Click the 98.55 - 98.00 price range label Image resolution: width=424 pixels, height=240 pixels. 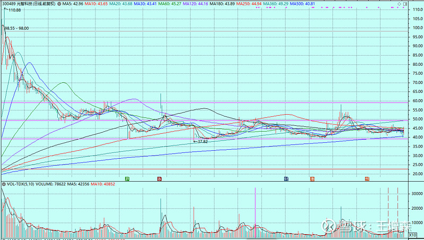(x=16, y=28)
